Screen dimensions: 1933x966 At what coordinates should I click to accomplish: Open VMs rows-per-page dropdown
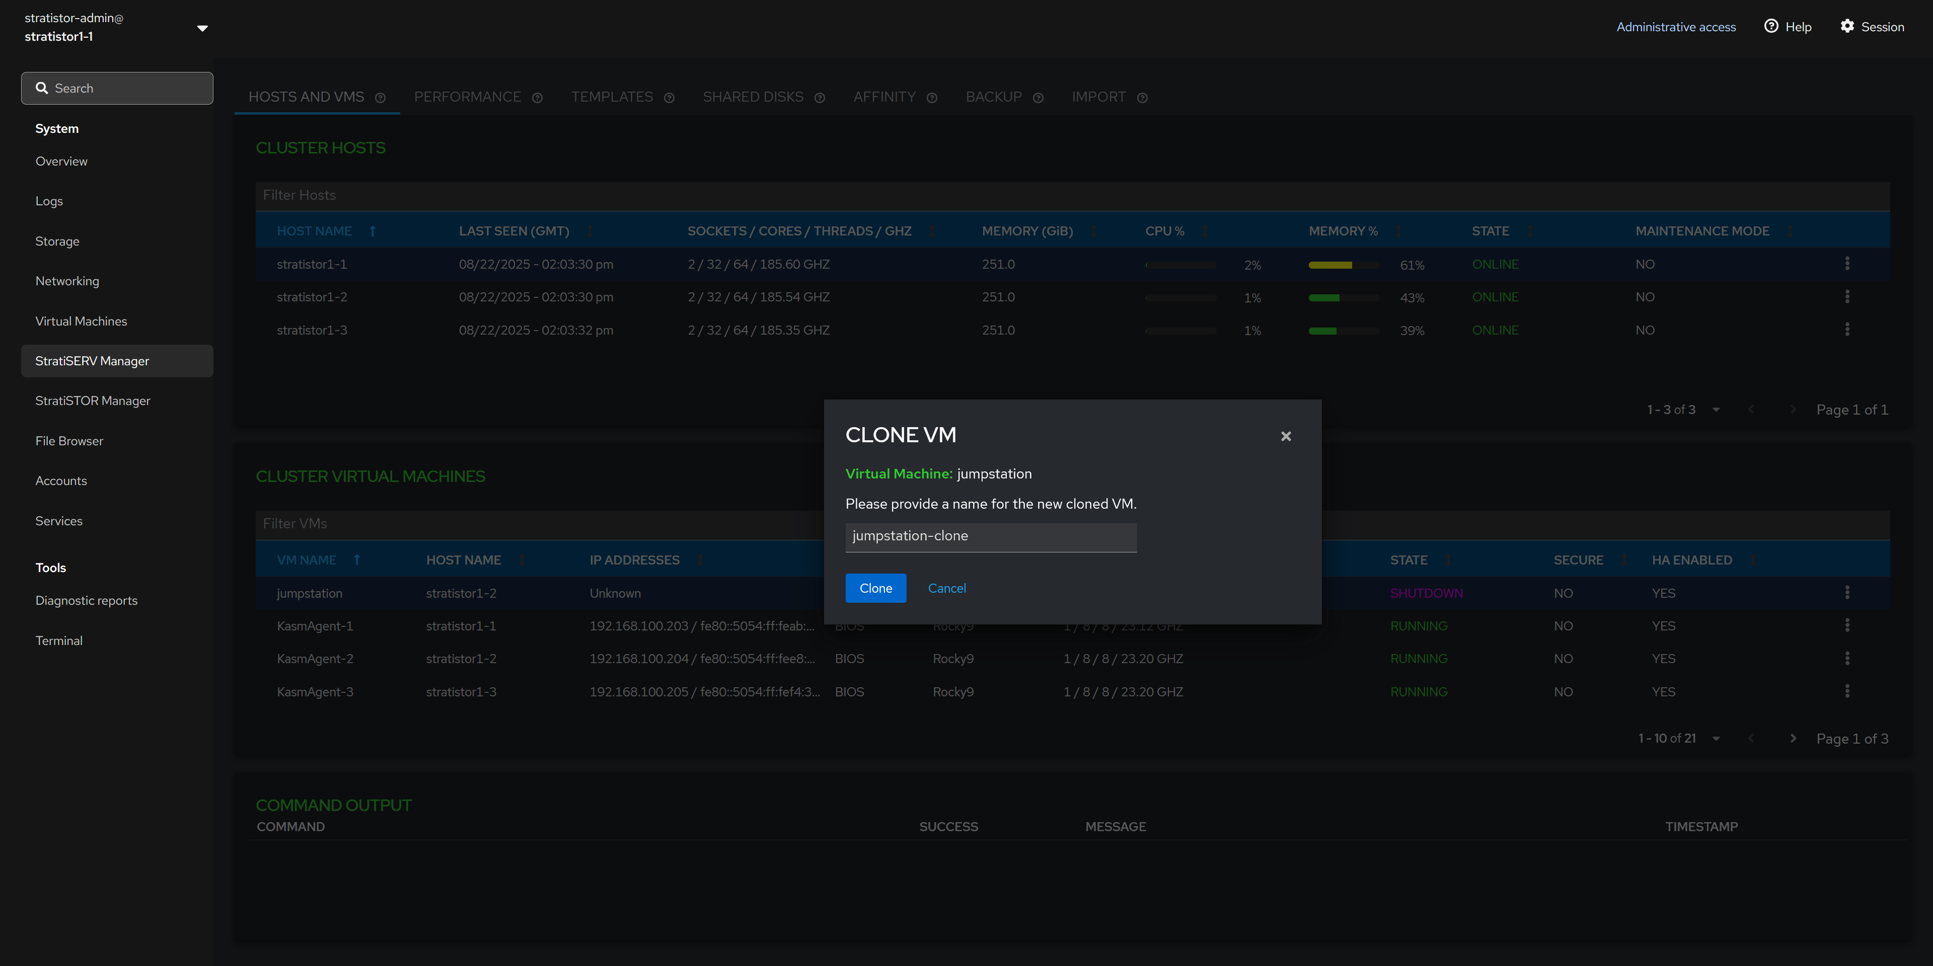pyautogui.click(x=1716, y=739)
